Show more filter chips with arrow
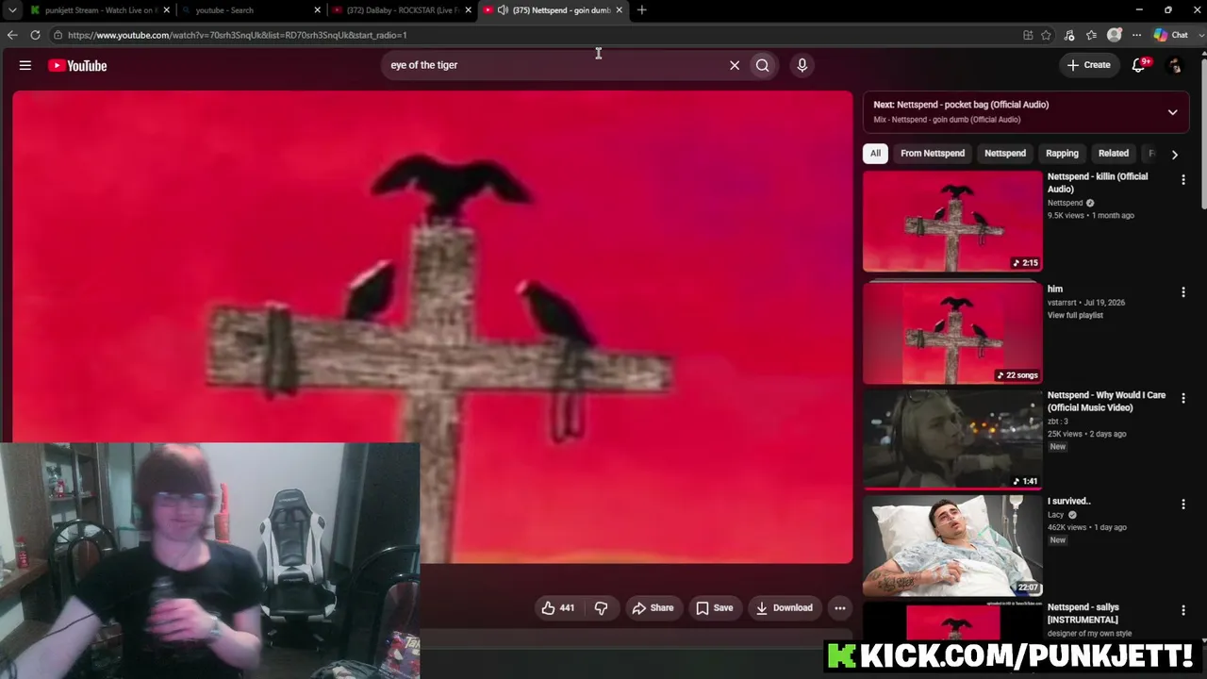The height and width of the screenshot is (679, 1207). 1174,154
